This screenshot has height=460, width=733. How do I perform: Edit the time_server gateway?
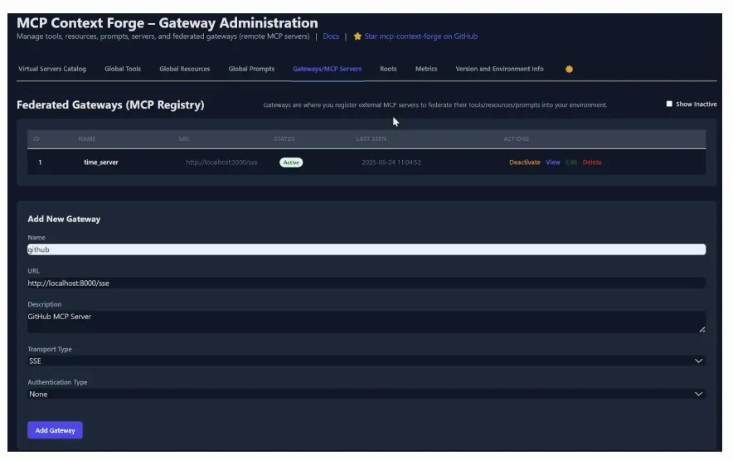click(x=570, y=162)
